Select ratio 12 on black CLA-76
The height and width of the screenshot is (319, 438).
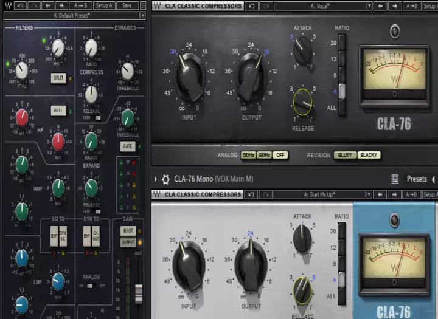pyautogui.click(x=342, y=59)
